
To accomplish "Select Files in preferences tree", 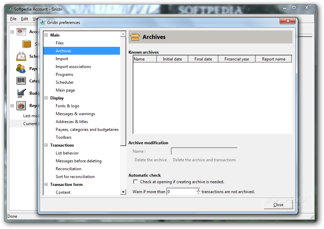I will click(x=59, y=43).
